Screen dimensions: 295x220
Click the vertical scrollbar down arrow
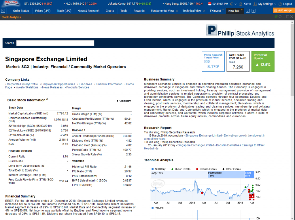pos(292,218)
